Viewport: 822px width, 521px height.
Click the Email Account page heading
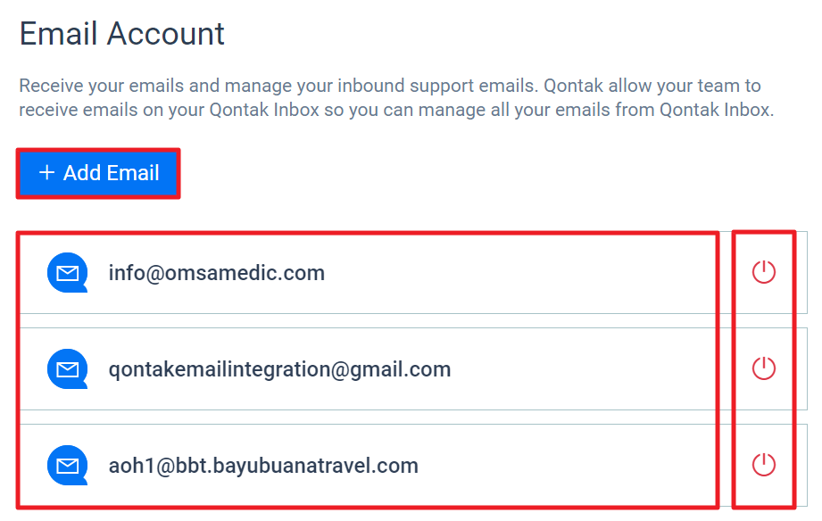point(121,34)
